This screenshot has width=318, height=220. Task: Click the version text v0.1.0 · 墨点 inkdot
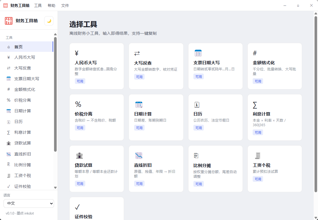pyautogui.click(x=20, y=213)
